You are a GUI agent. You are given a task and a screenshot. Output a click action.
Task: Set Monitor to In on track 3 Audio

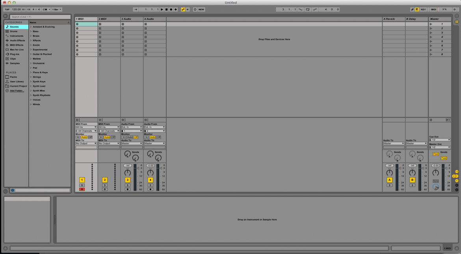(124, 137)
